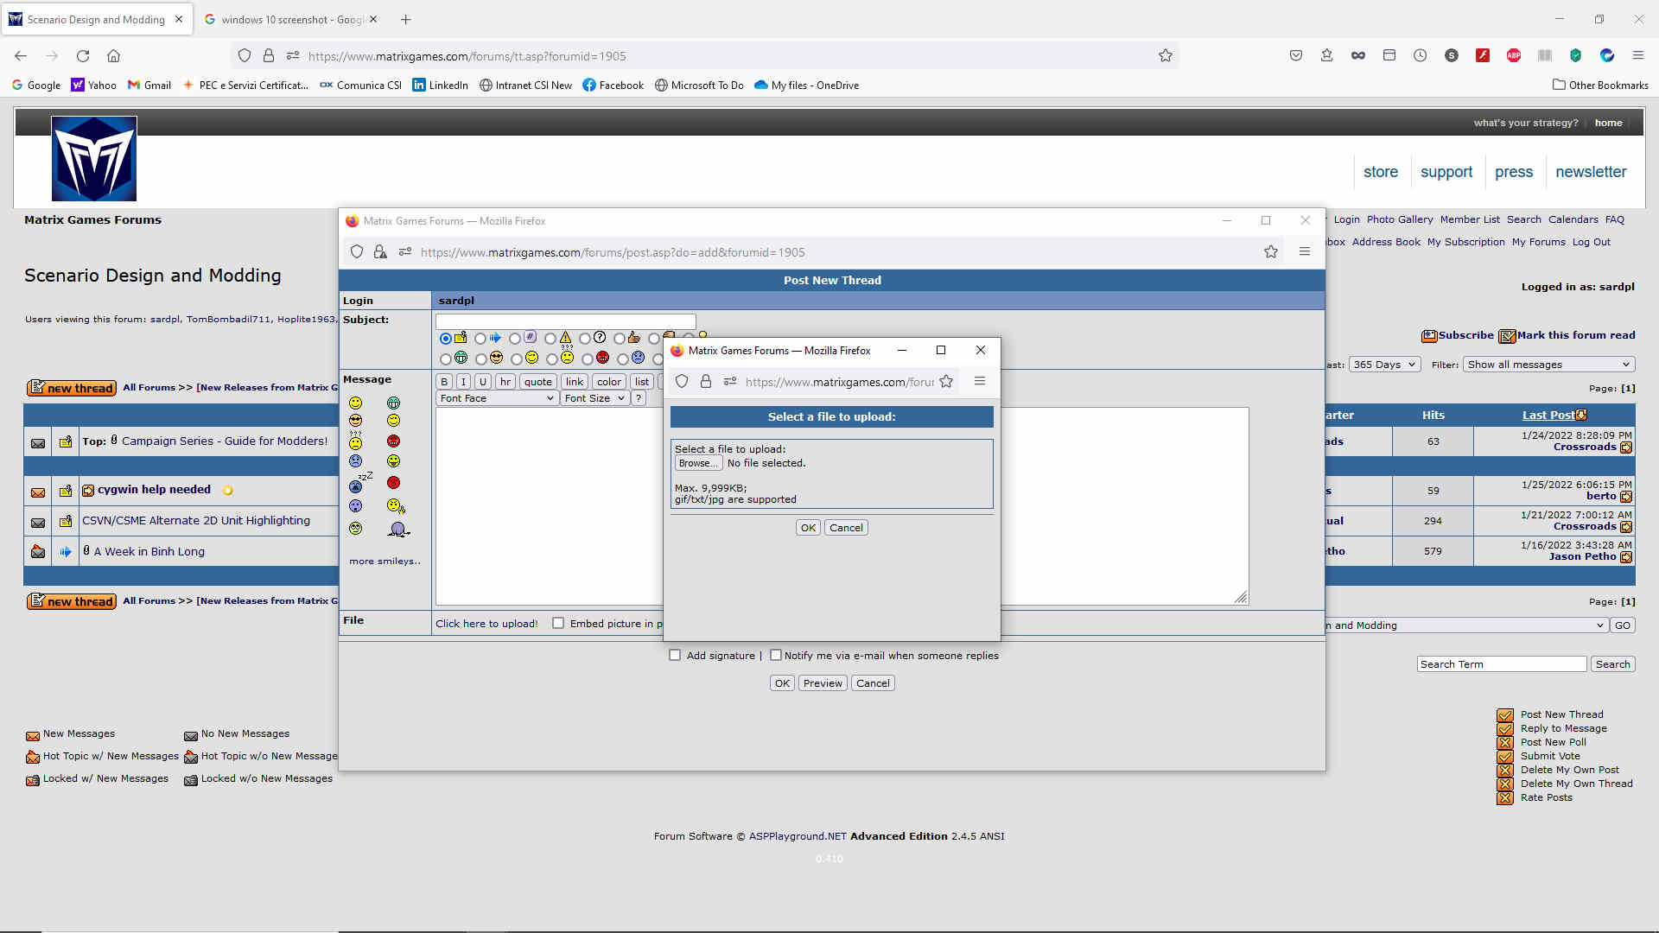Click in the Search Term field
Image resolution: width=1659 pixels, height=933 pixels.
click(1501, 664)
